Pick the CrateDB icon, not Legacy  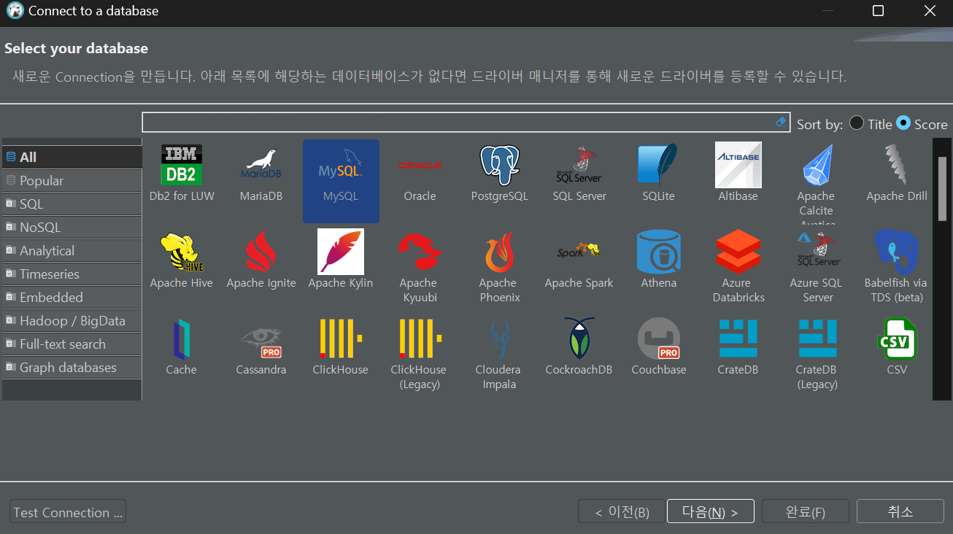(738, 338)
